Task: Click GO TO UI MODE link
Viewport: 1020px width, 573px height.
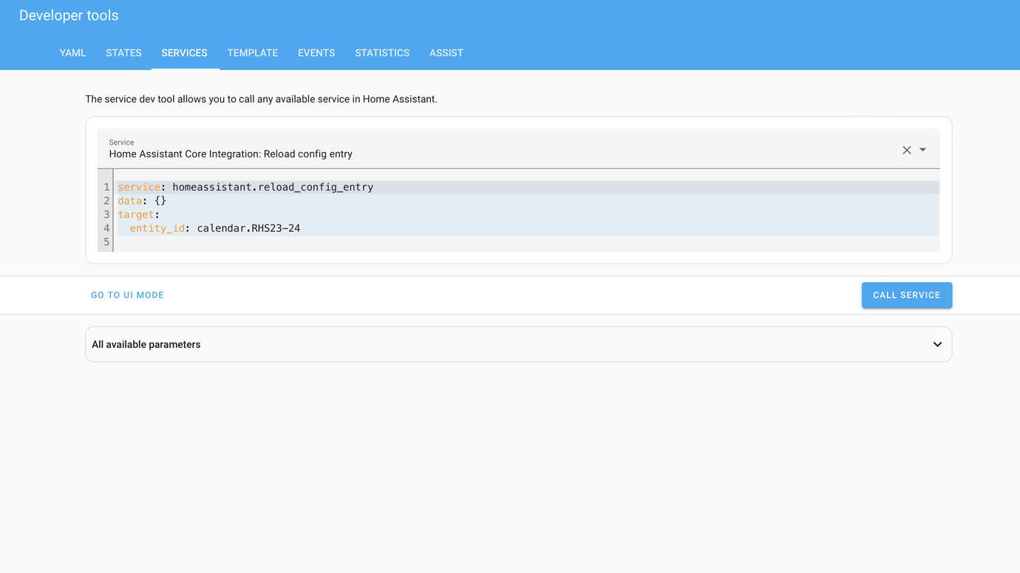Action: 126,295
